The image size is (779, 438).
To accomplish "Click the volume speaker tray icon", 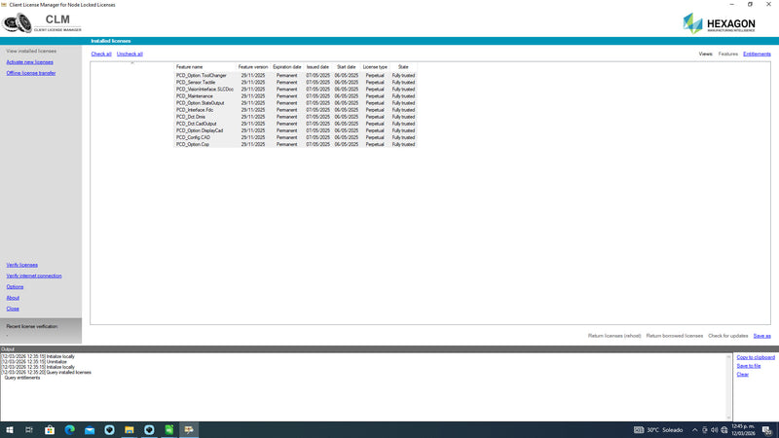I will (716, 429).
